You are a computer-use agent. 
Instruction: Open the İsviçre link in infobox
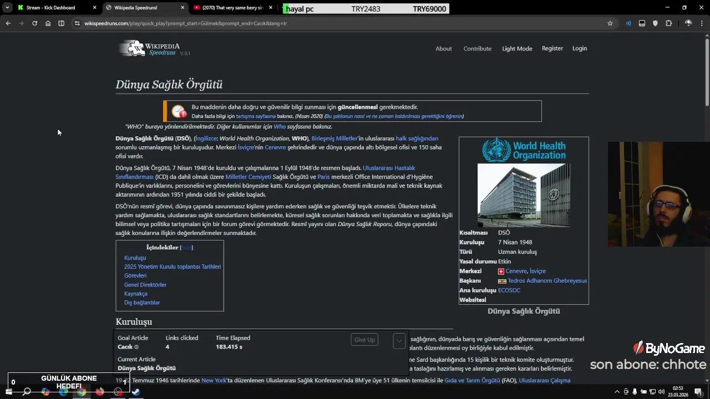point(537,271)
